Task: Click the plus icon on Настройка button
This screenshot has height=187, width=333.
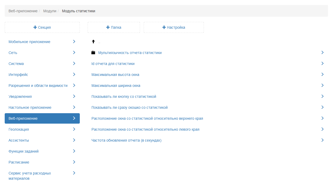Action: click(x=164, y=27)
